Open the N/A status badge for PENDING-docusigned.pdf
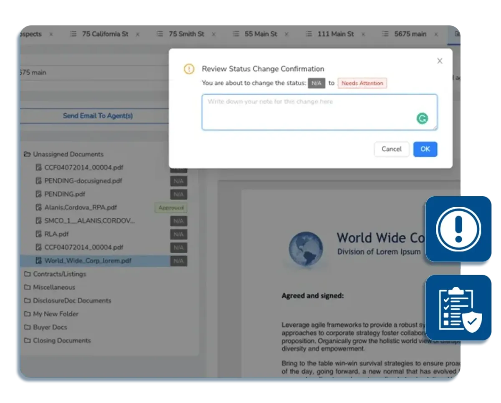The width and height of the screenshot is (501, 403). (179, 181)
